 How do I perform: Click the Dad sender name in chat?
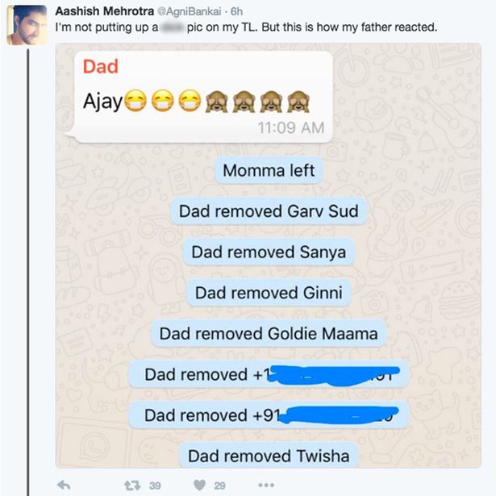[x=100, y=67]
